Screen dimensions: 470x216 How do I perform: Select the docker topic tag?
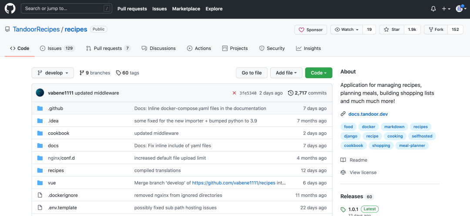(369, 126)
